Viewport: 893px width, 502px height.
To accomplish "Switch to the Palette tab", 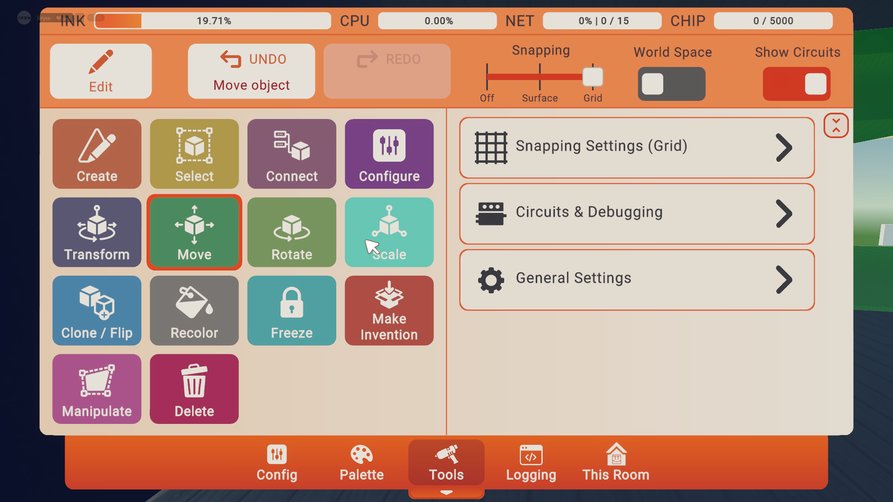I will click(x=361, y=462).
